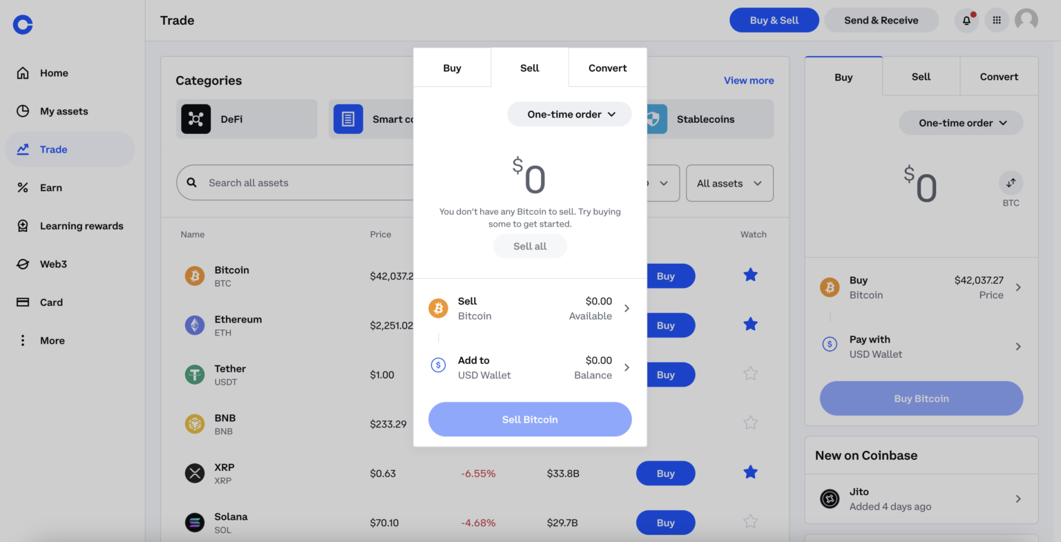This screenshot has width=1061, height=542.
Task: Click the DeFi category icon
Action: pyautogui.click(x=195, y=119)
